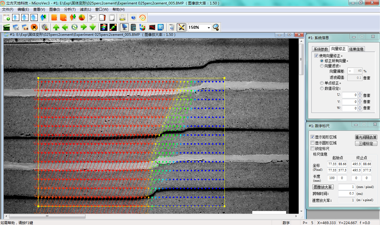
Task: Click the clipboard paste icon
Action: click(112, 17)
